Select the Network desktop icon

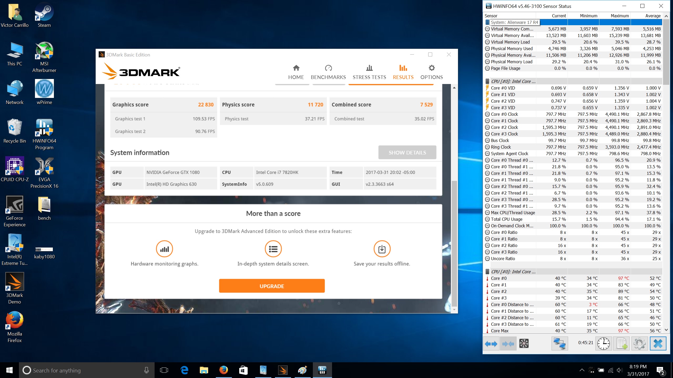[15, 92]
